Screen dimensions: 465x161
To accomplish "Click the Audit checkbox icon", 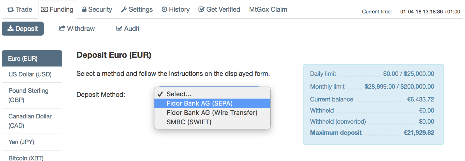I will [x=119, y=28].
